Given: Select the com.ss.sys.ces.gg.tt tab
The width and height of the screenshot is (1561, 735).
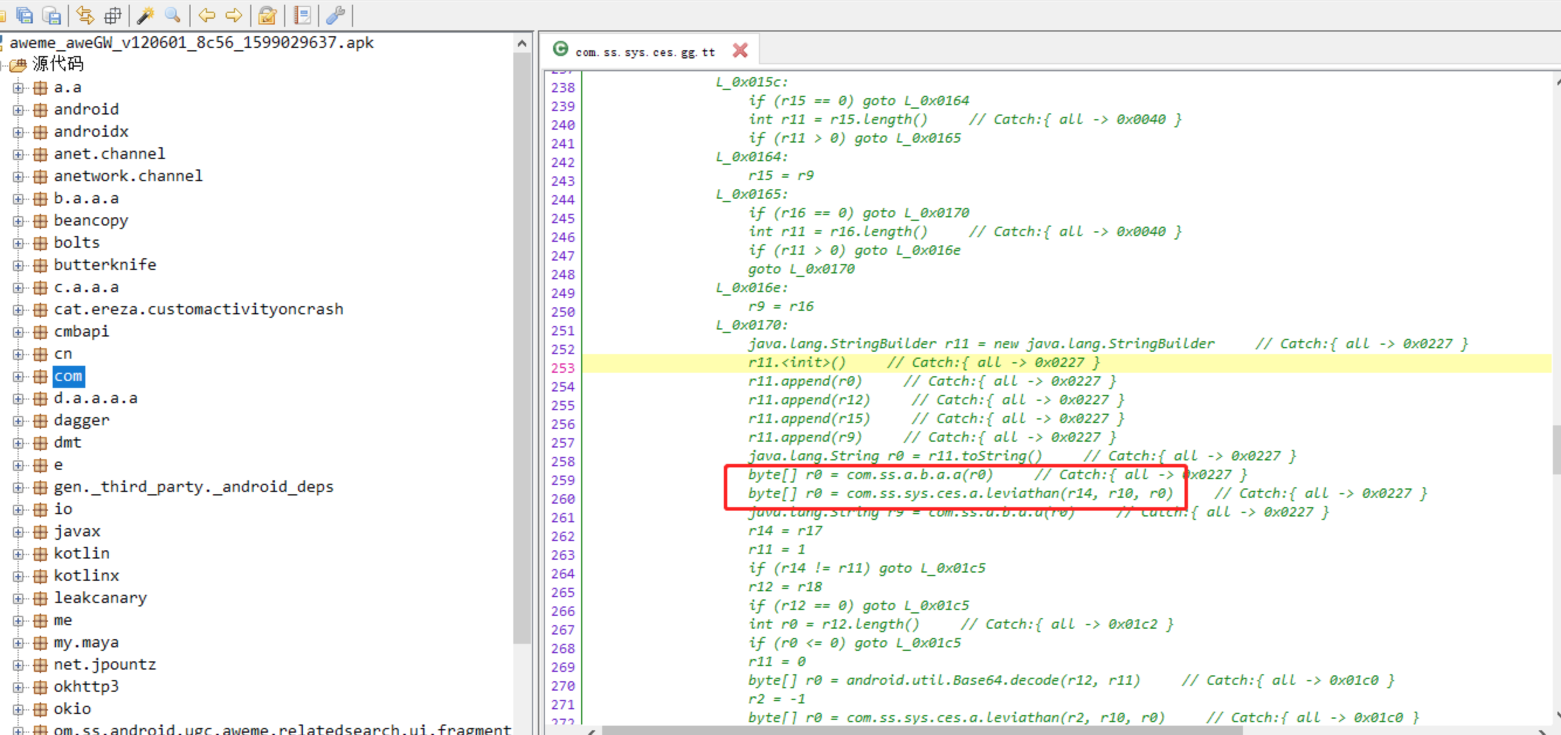Looking at the screenshot, I should (x=644, y=52).
